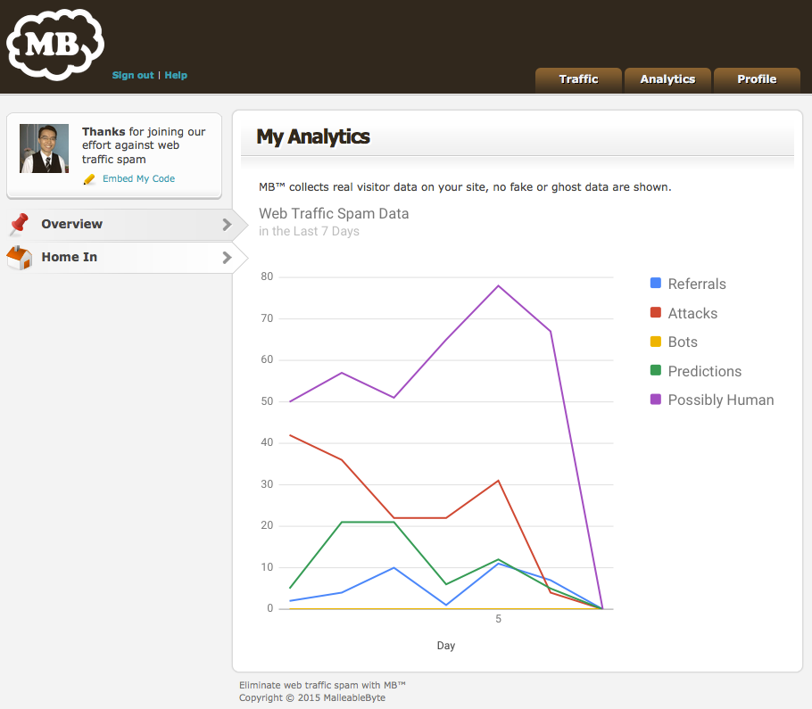Click the Sign out link
The image size is (812, 709).
(133, 76)
